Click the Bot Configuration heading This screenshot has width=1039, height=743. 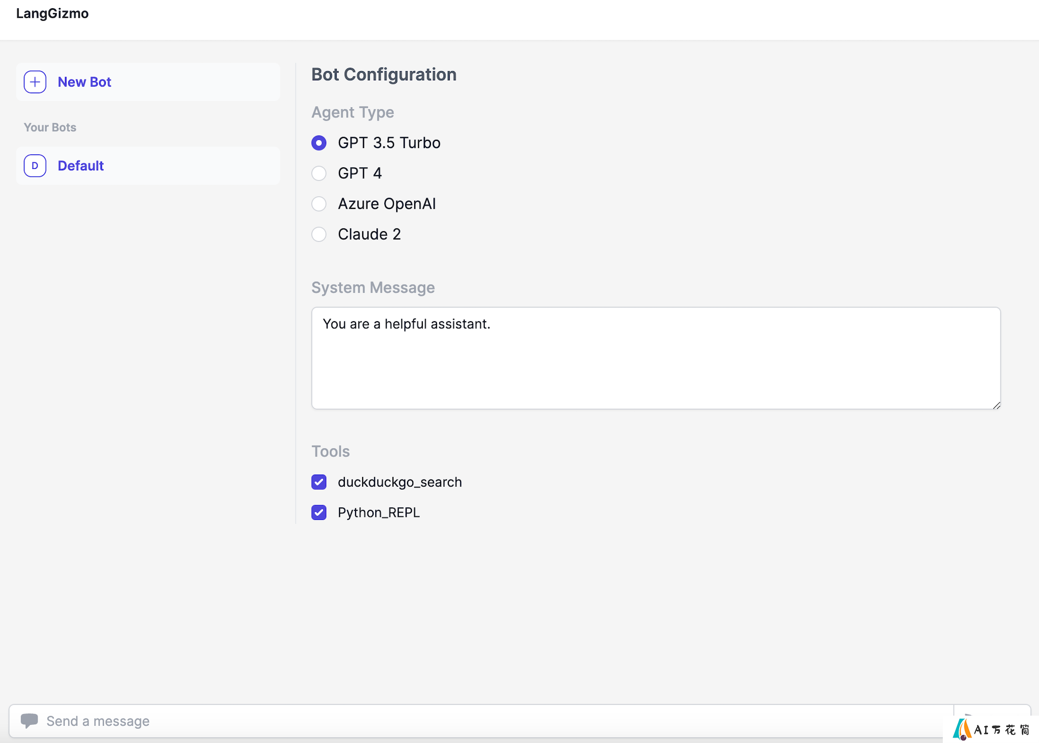click(x=384, y=75)
